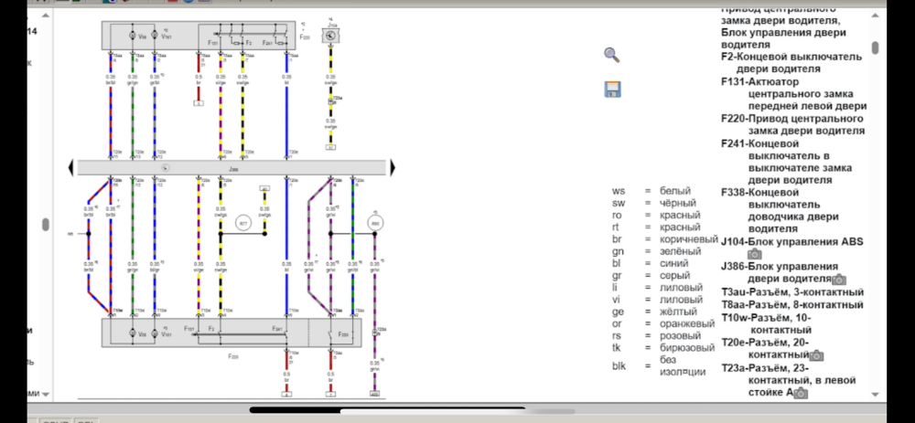
Task: Open the photo icon under J104 ABS entry
Action: tap(755, 254)
